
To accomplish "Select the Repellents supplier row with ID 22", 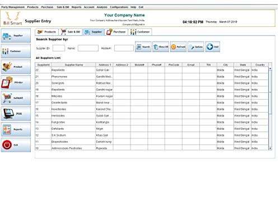I will [x=152, y=70].
